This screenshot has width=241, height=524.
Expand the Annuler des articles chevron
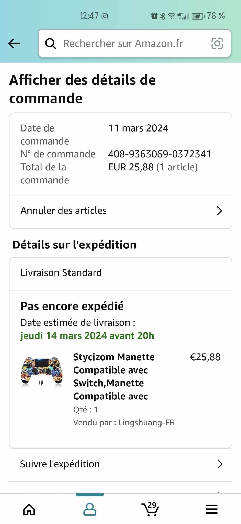(x=219, y=211)
